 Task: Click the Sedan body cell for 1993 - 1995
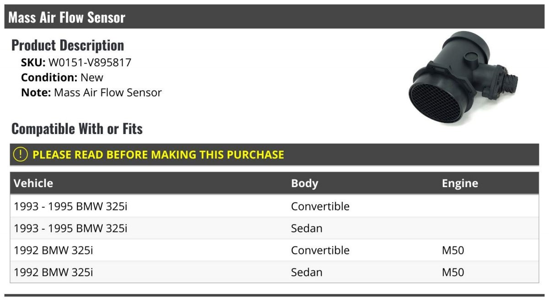point(307,228)
